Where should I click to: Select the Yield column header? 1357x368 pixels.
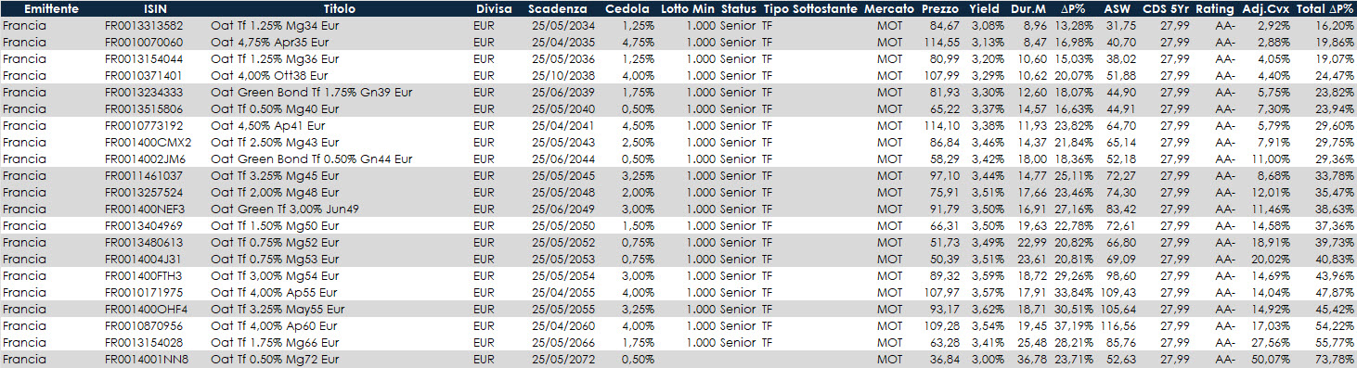point(984,8)
